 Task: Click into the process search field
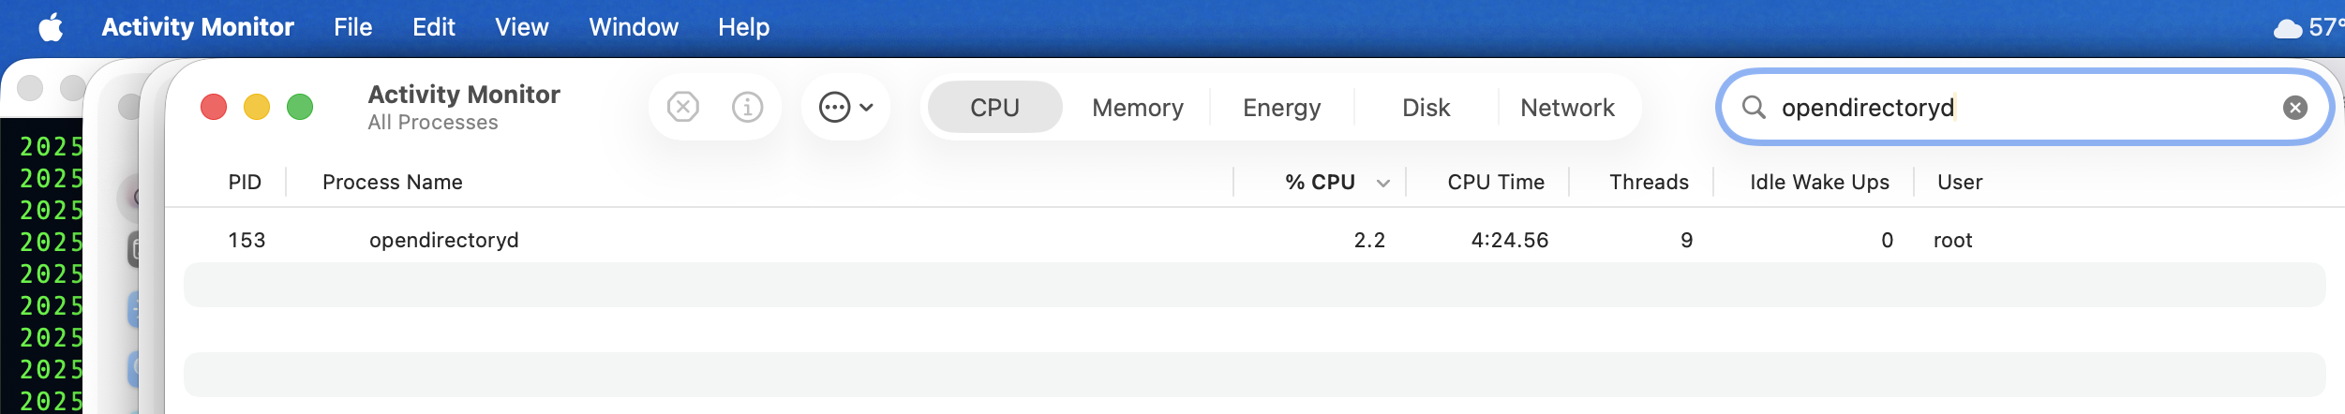click(x=2015, y=108)
